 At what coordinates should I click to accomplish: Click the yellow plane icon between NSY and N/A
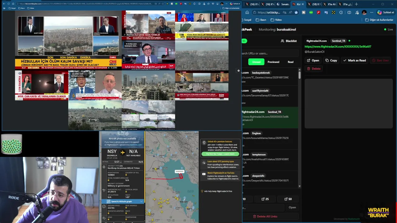(123, 152)
